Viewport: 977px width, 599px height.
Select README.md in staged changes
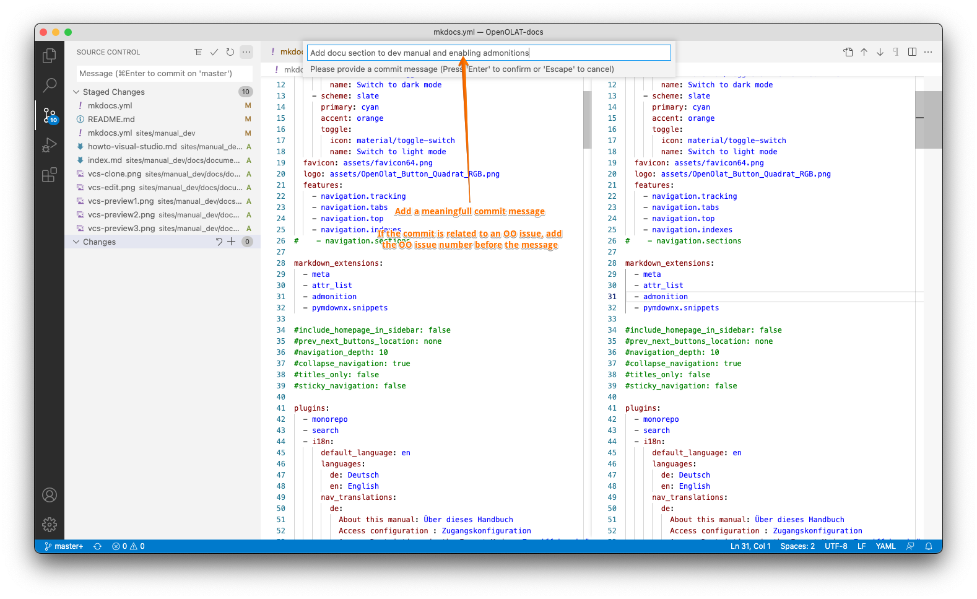pyautogui.click(x=111, y=119)
